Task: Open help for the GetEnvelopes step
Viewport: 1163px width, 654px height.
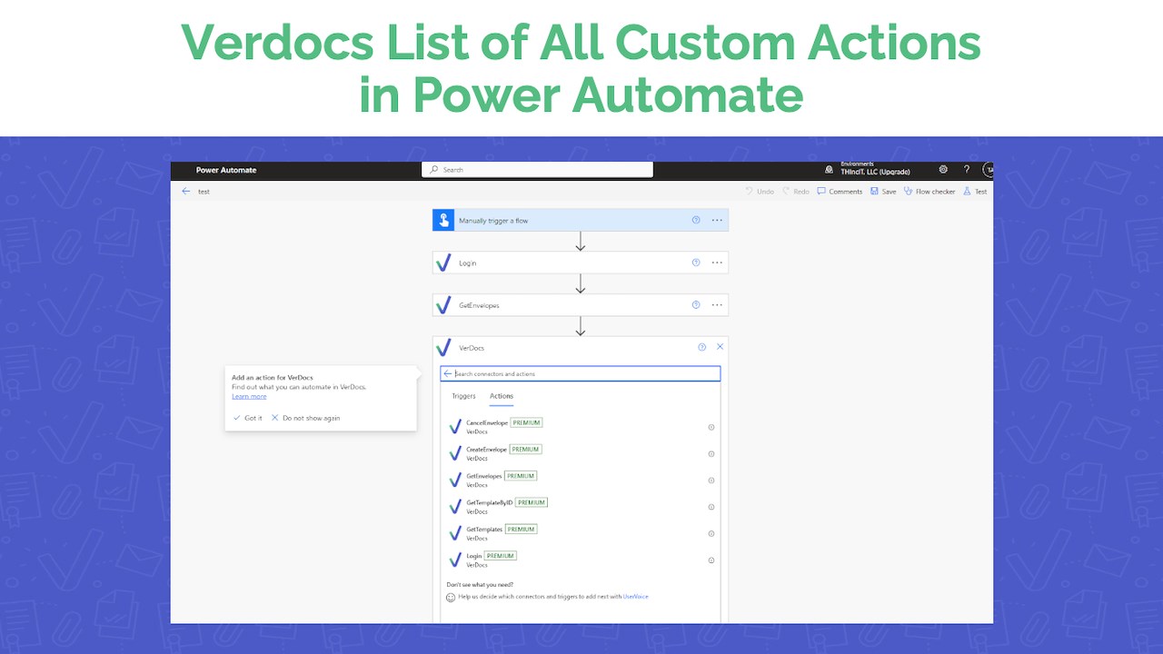Action: pyautogui.click(x=696, y=305)
